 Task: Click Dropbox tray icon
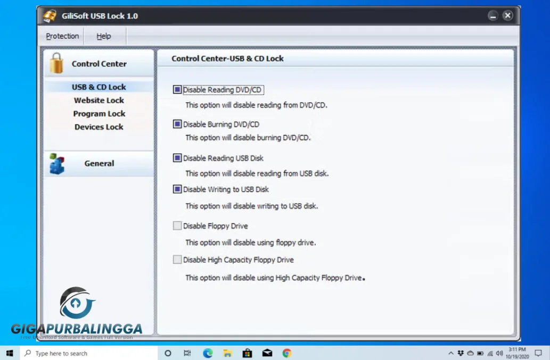[x=461, y=353]
